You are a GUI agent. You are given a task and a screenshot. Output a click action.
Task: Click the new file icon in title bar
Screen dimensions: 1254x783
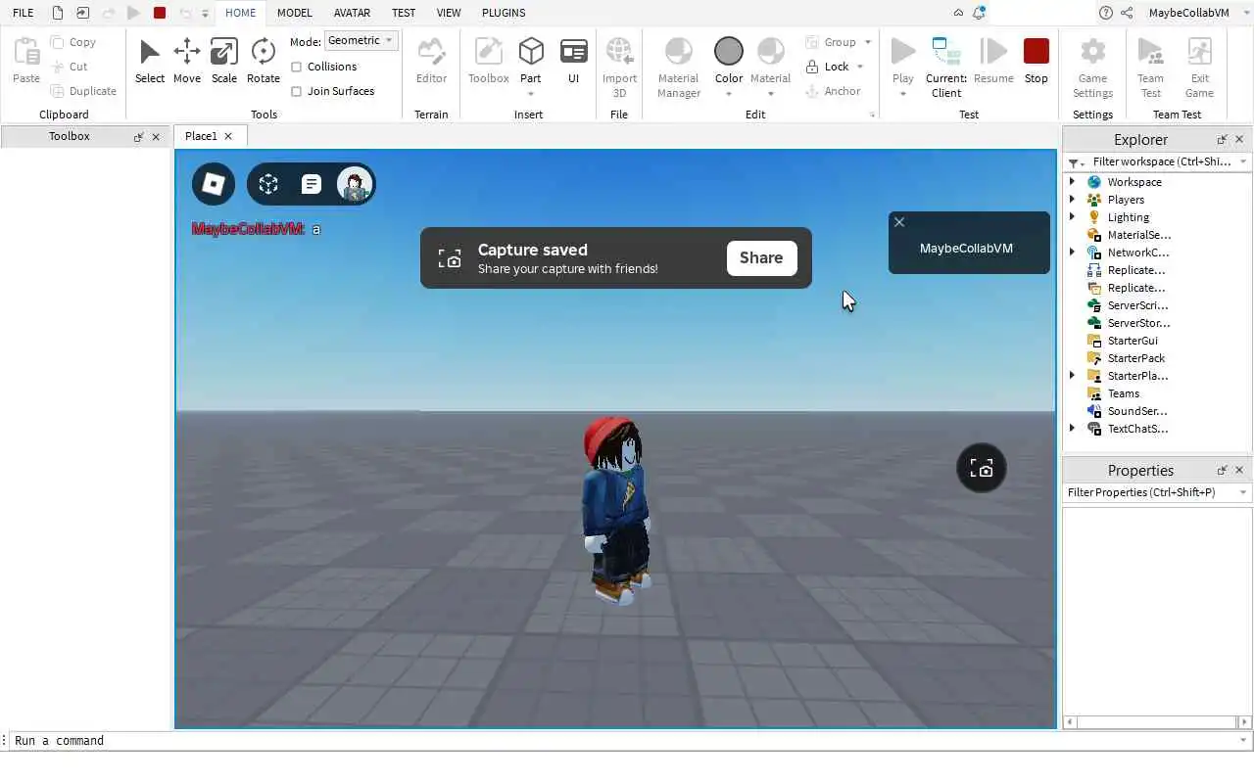(58, 13)
